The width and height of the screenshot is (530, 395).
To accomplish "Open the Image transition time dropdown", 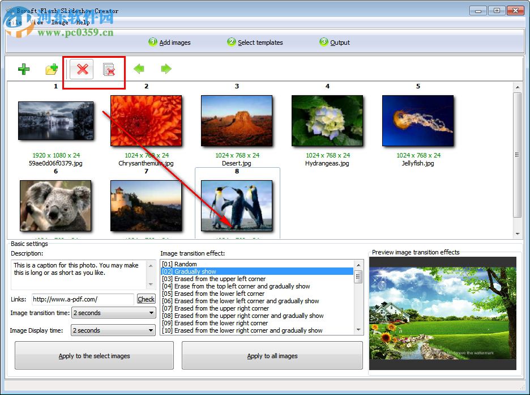I will (x=152, y=313).
